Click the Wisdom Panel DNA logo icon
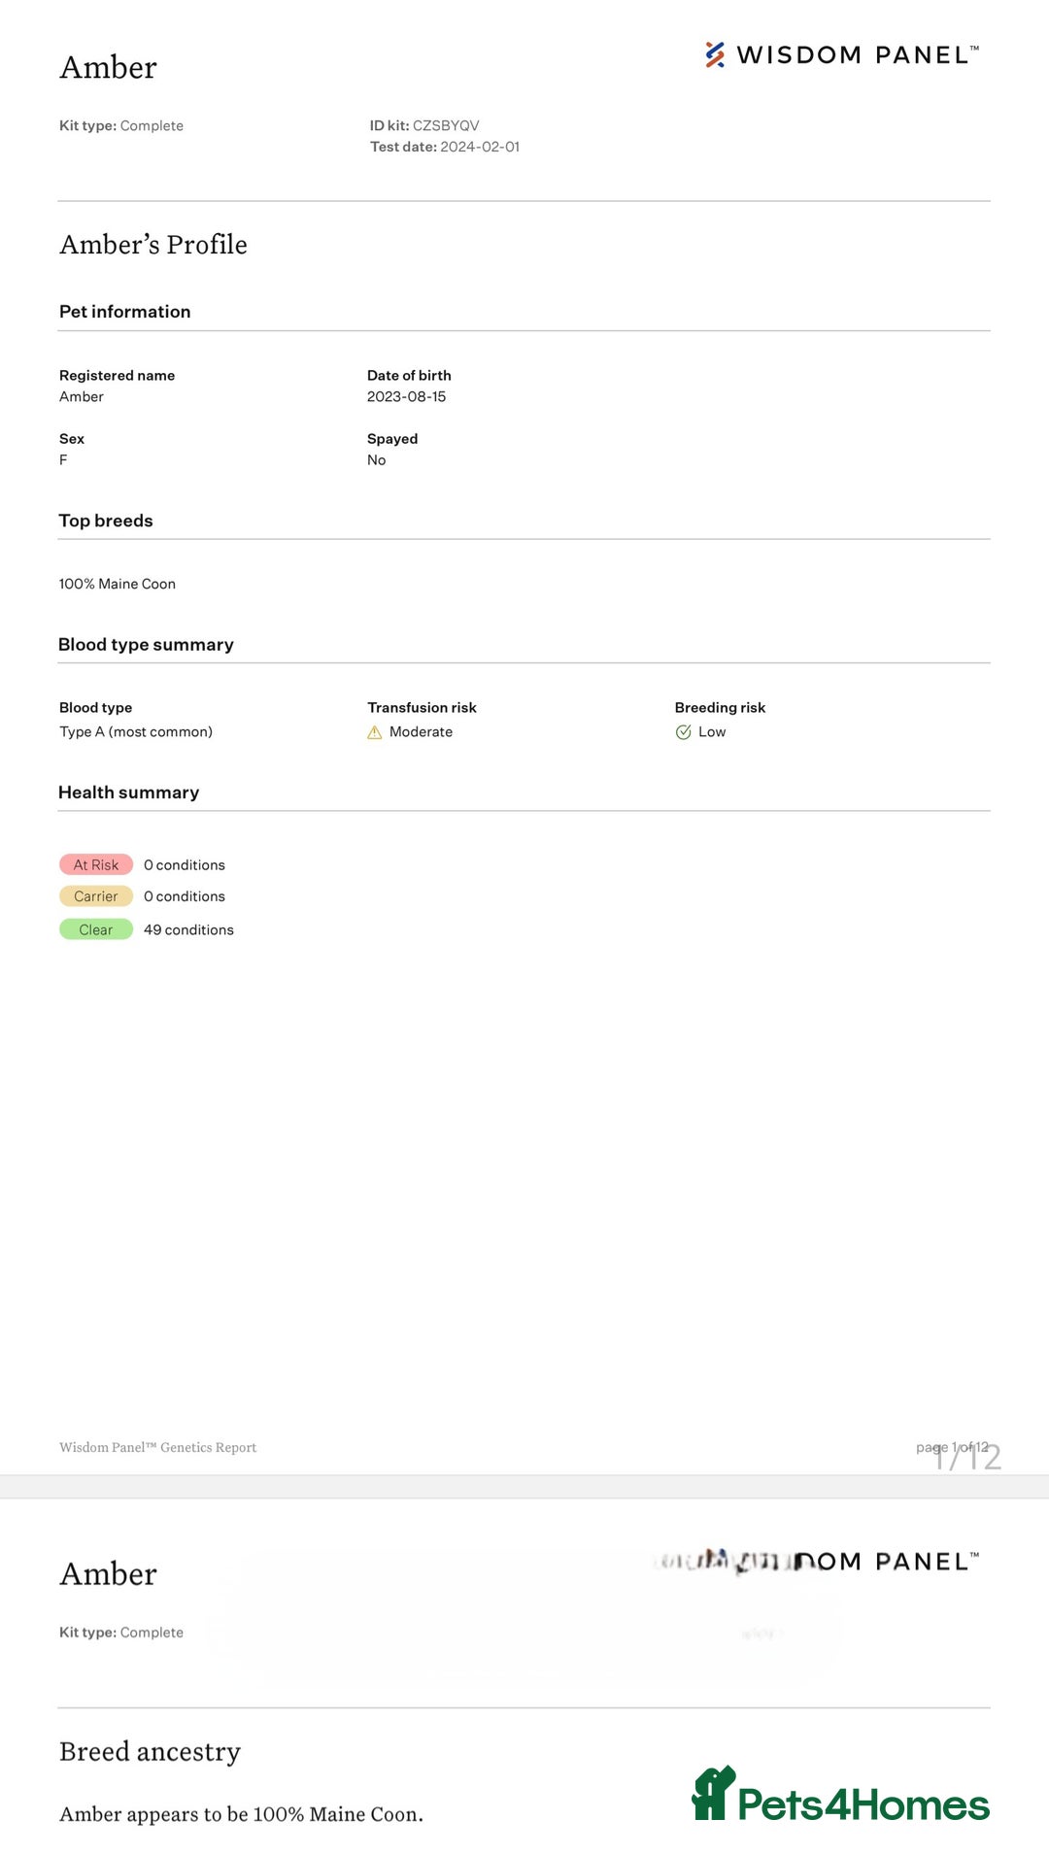Viewport: 1049px width, 1853px height. pos(715,54)
